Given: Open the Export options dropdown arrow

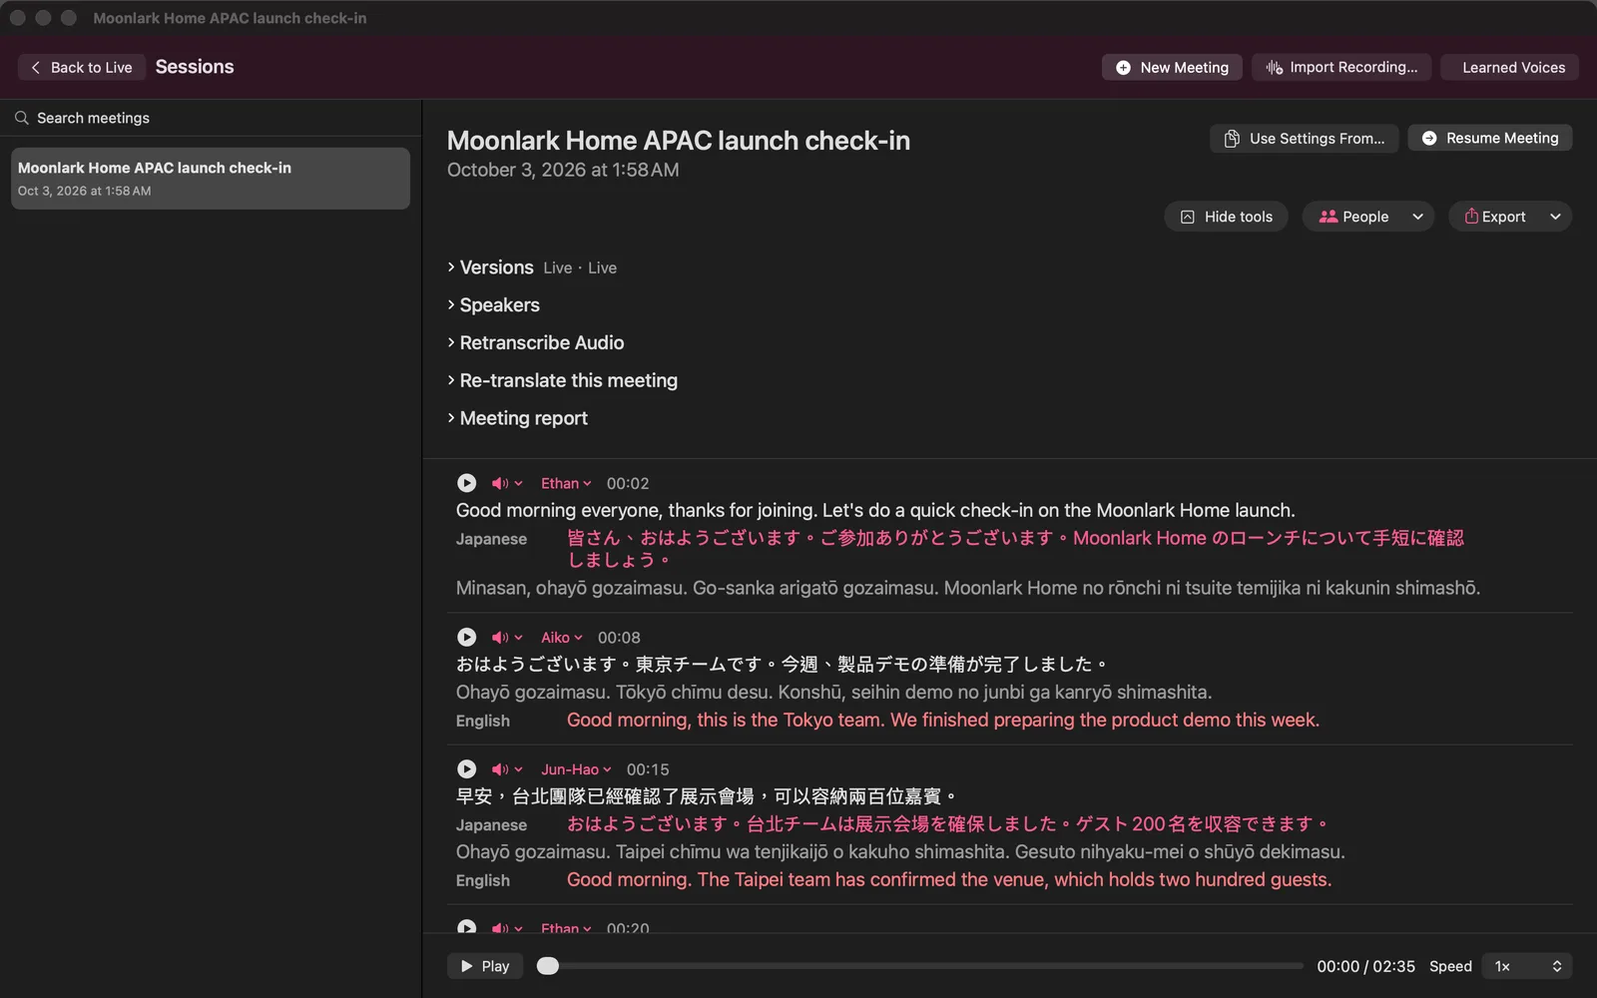Looking at the screenshot, I should click(x=1555, y=217).
